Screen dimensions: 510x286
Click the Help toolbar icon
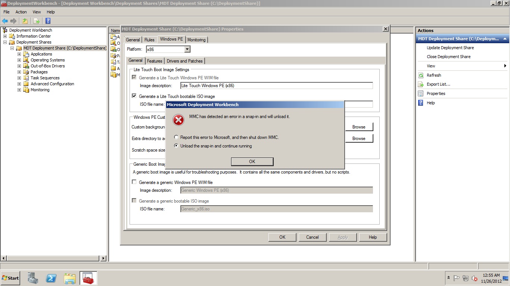[48, 21]
